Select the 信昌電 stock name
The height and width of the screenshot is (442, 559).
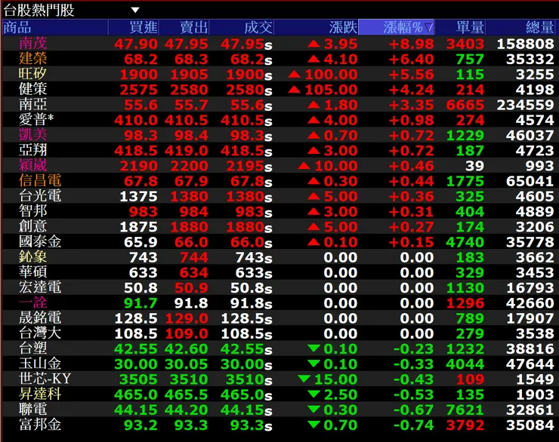(x=40, y=181)
